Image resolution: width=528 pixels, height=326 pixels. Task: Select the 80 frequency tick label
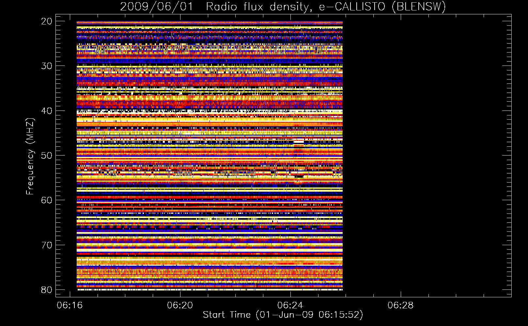pos(47,290)
